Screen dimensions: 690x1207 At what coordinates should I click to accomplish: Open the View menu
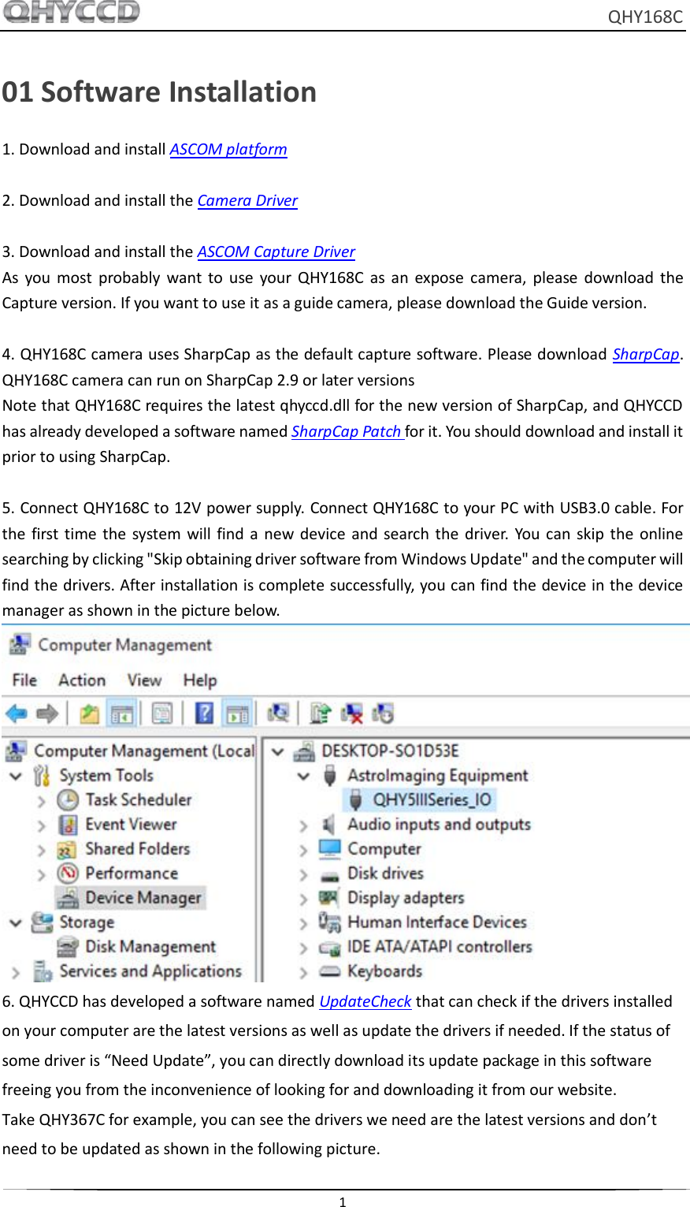(x=144, y=680)
